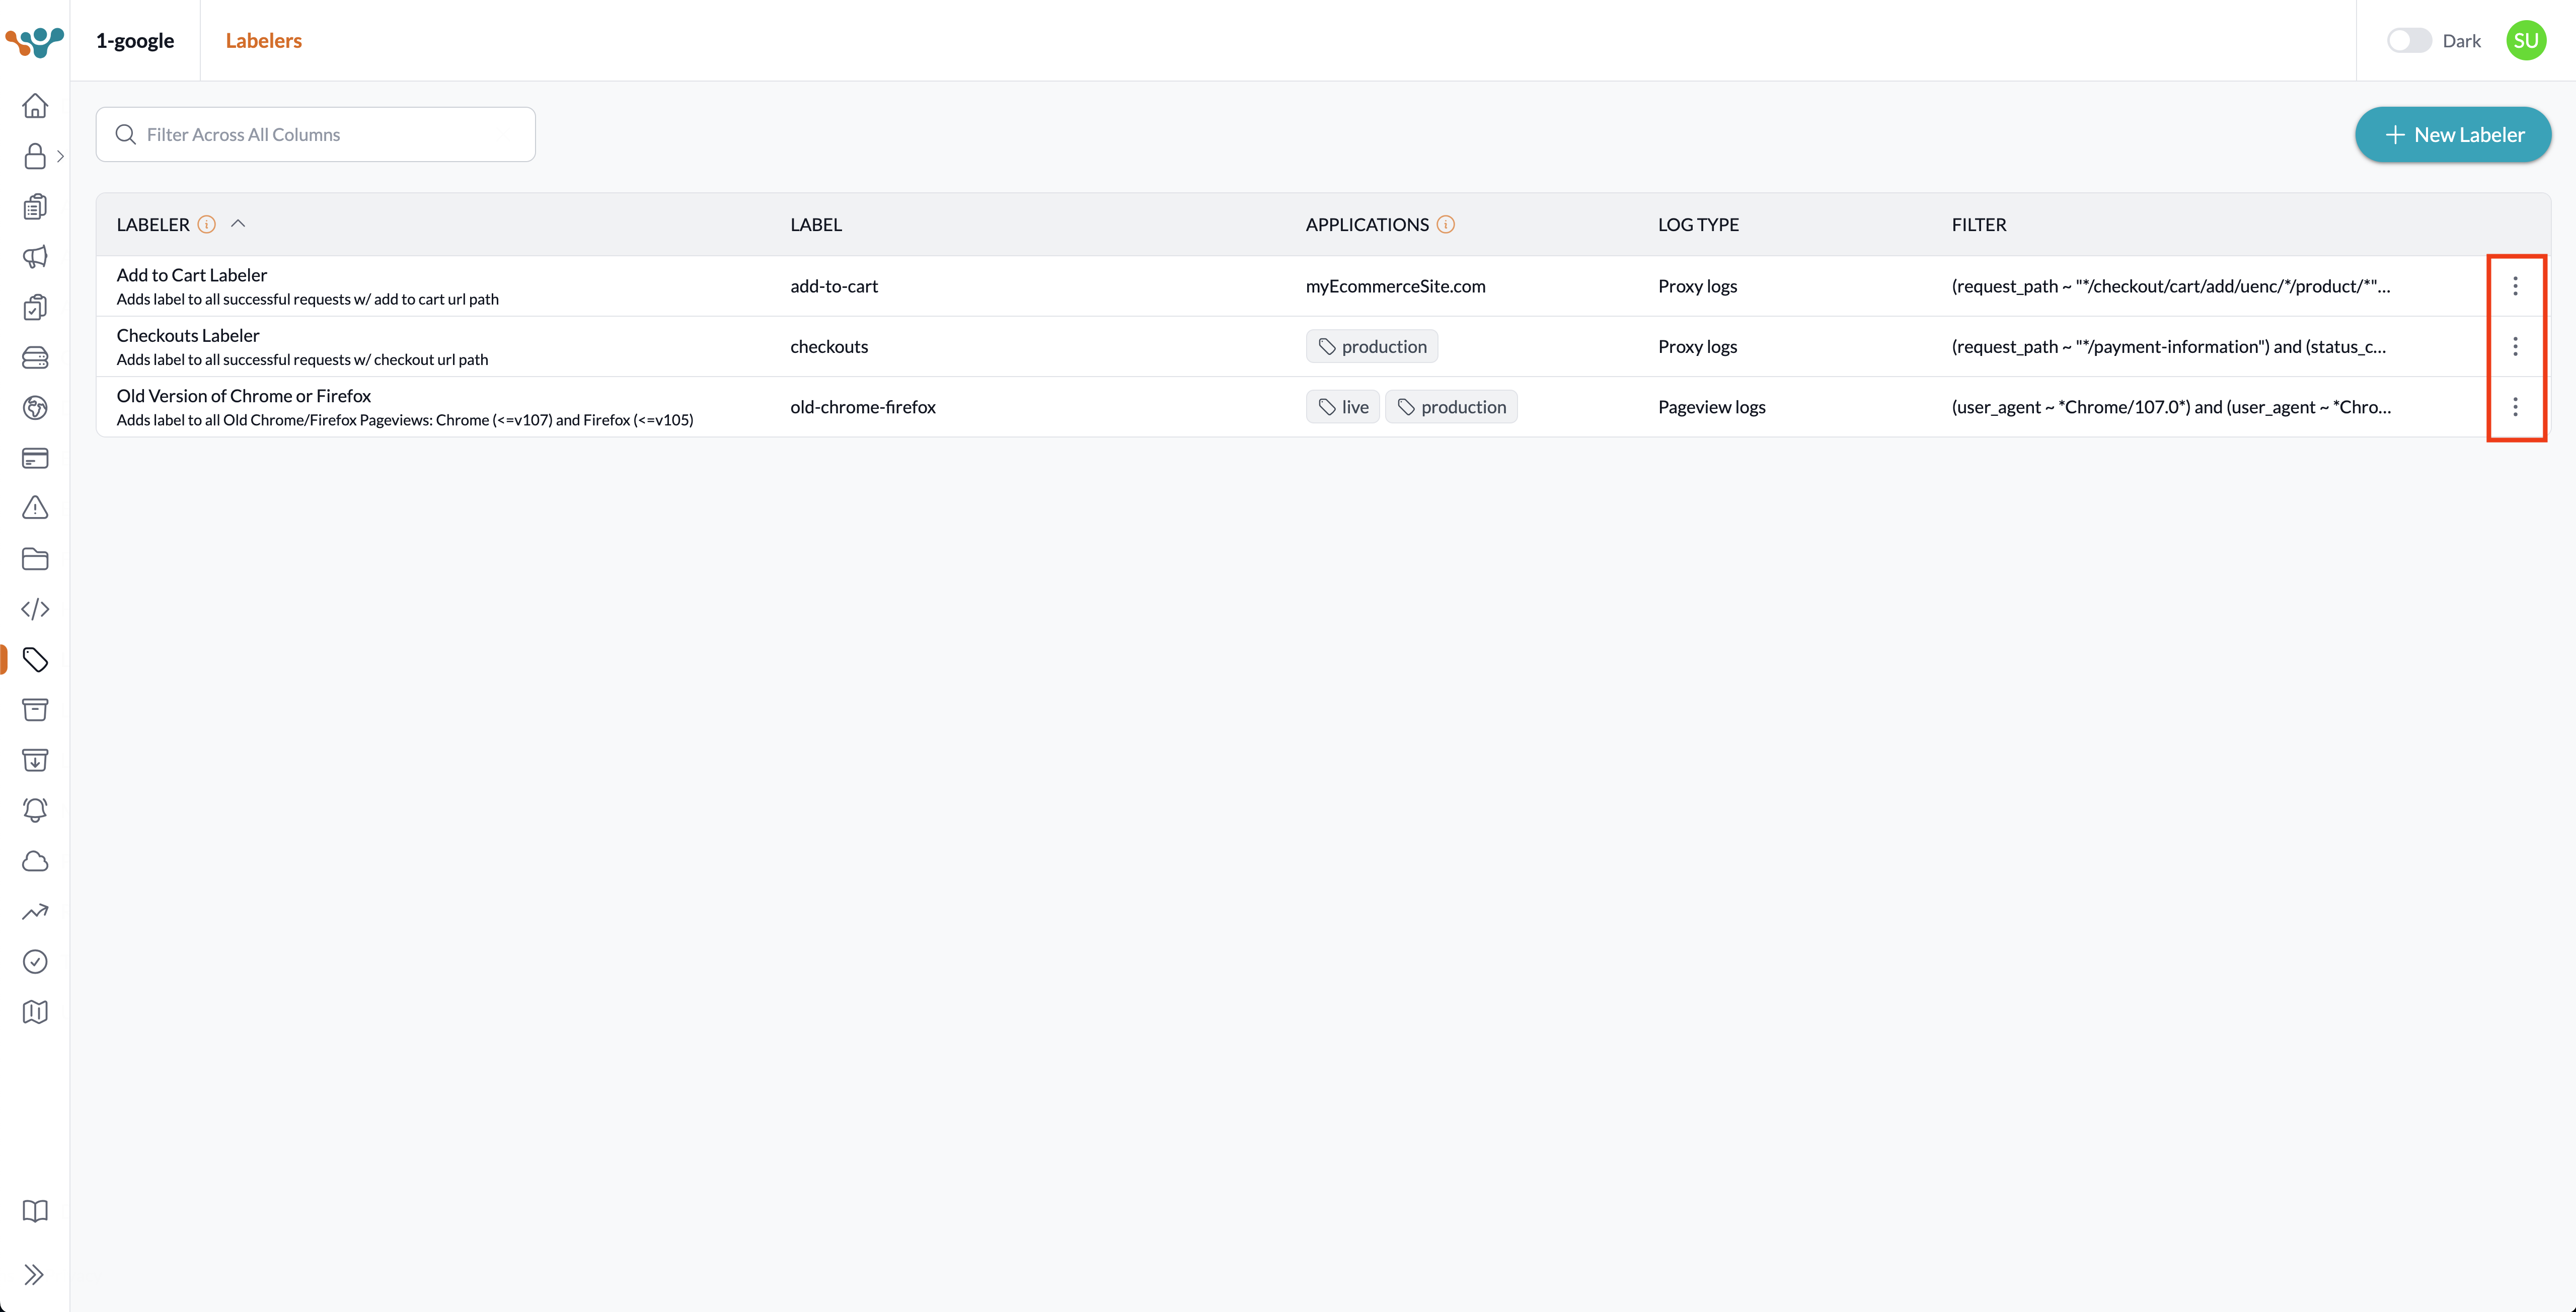Sort by LABELER column arrow
Image resolution: width=2576 pixels, height=1312 pixels.
238,224
